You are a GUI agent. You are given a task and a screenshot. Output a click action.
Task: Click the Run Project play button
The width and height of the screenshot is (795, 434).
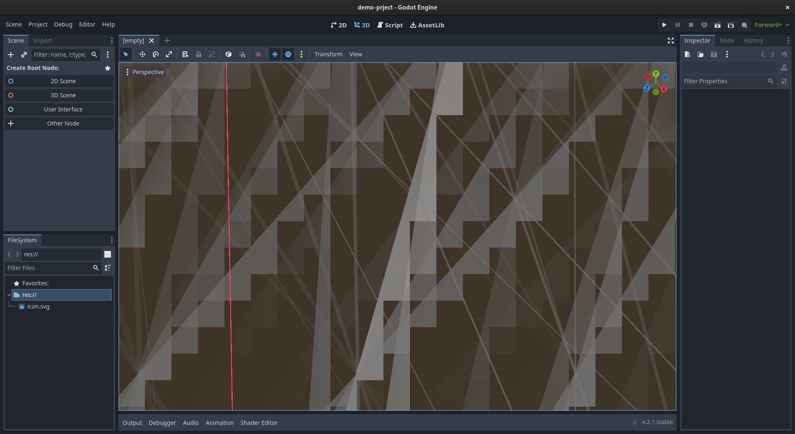664,25
